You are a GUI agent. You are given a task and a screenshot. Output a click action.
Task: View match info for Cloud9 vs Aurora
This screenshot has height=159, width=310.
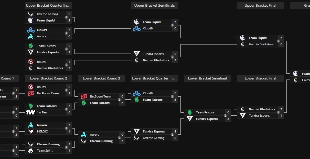click(x=66, y=33)
